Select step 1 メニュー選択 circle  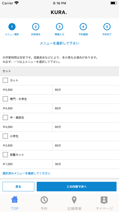(12, 26)
